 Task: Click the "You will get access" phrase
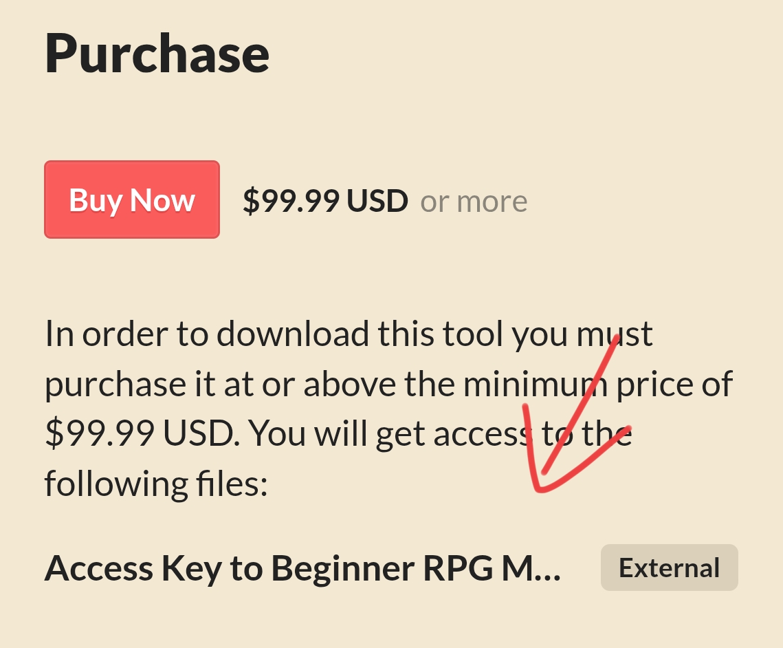coord(389,433)
